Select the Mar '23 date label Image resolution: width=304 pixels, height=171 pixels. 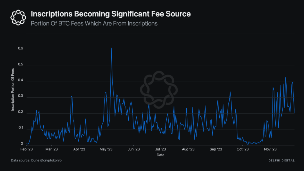click(x=52, y=149)
